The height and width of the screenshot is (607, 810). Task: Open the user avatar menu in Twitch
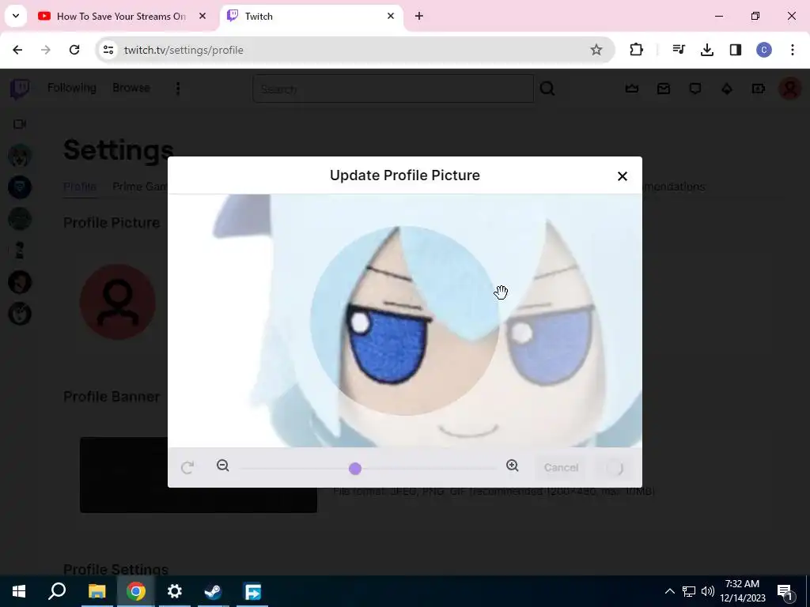click(790, 89)
